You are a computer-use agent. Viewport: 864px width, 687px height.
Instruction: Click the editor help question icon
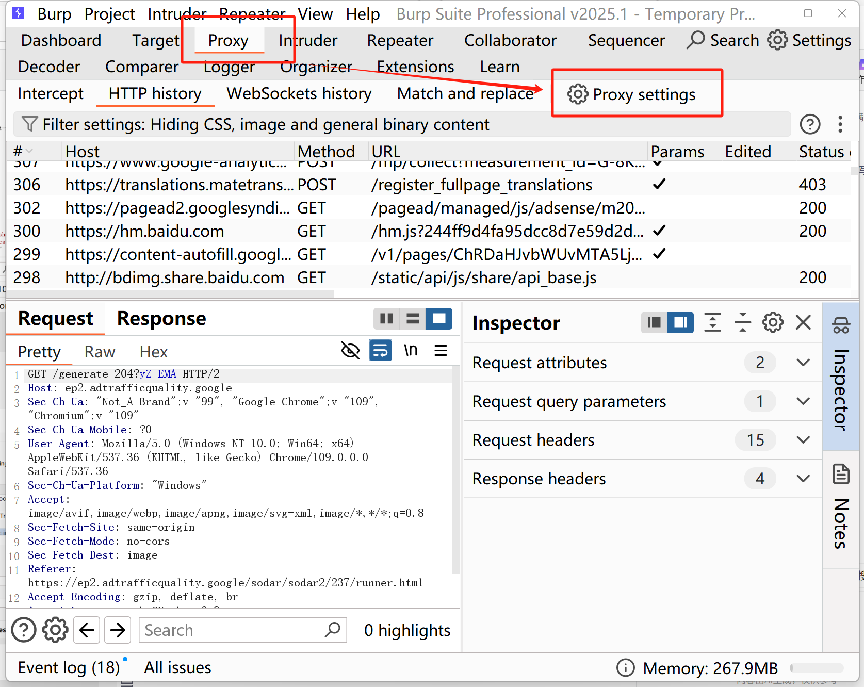click(24, 630)
